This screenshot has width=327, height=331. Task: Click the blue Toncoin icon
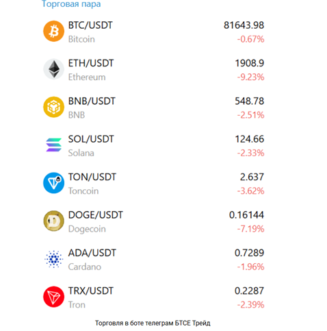pos(53,183)
